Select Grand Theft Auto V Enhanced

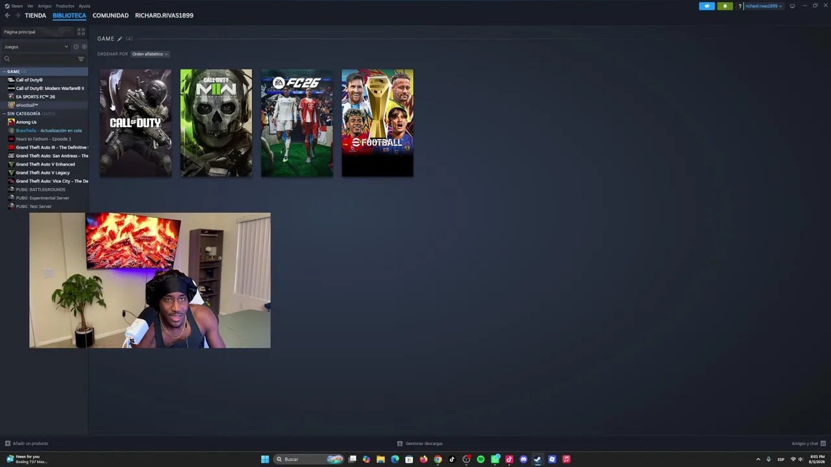44,164
